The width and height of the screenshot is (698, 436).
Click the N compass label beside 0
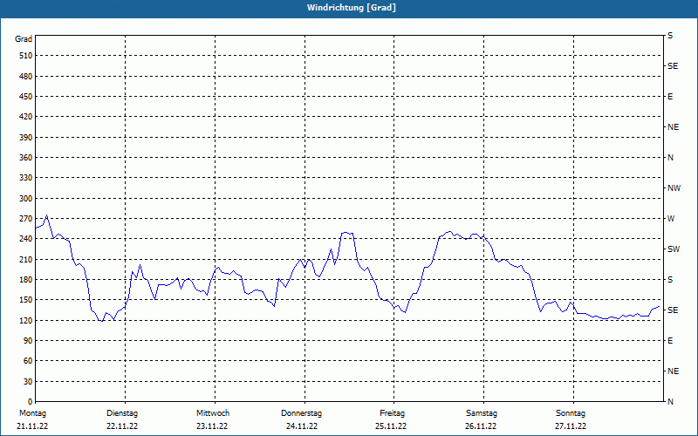point(671,402)
